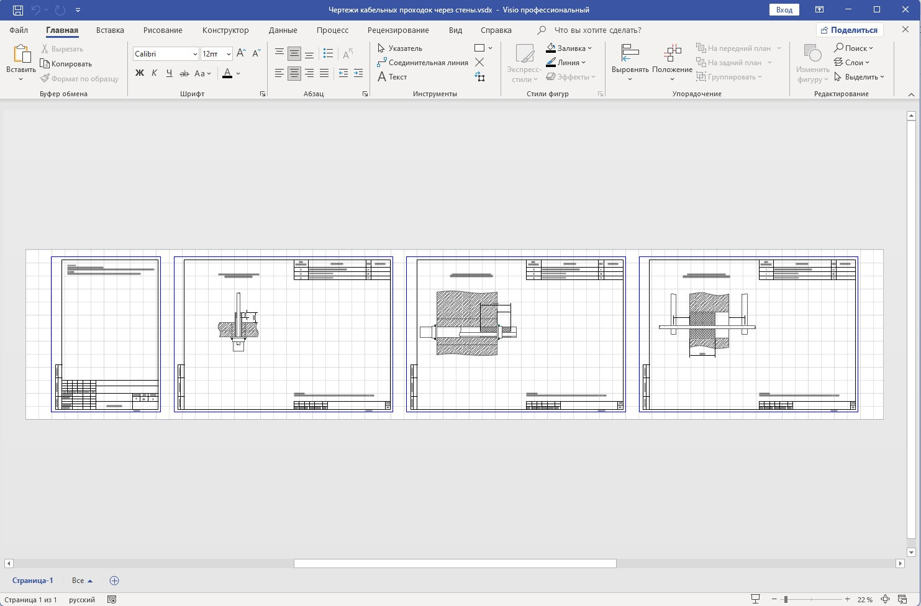Click the Поделиться share button
Image resolution: width=921 pixels, height=606 pixels.
coord(849,30)
